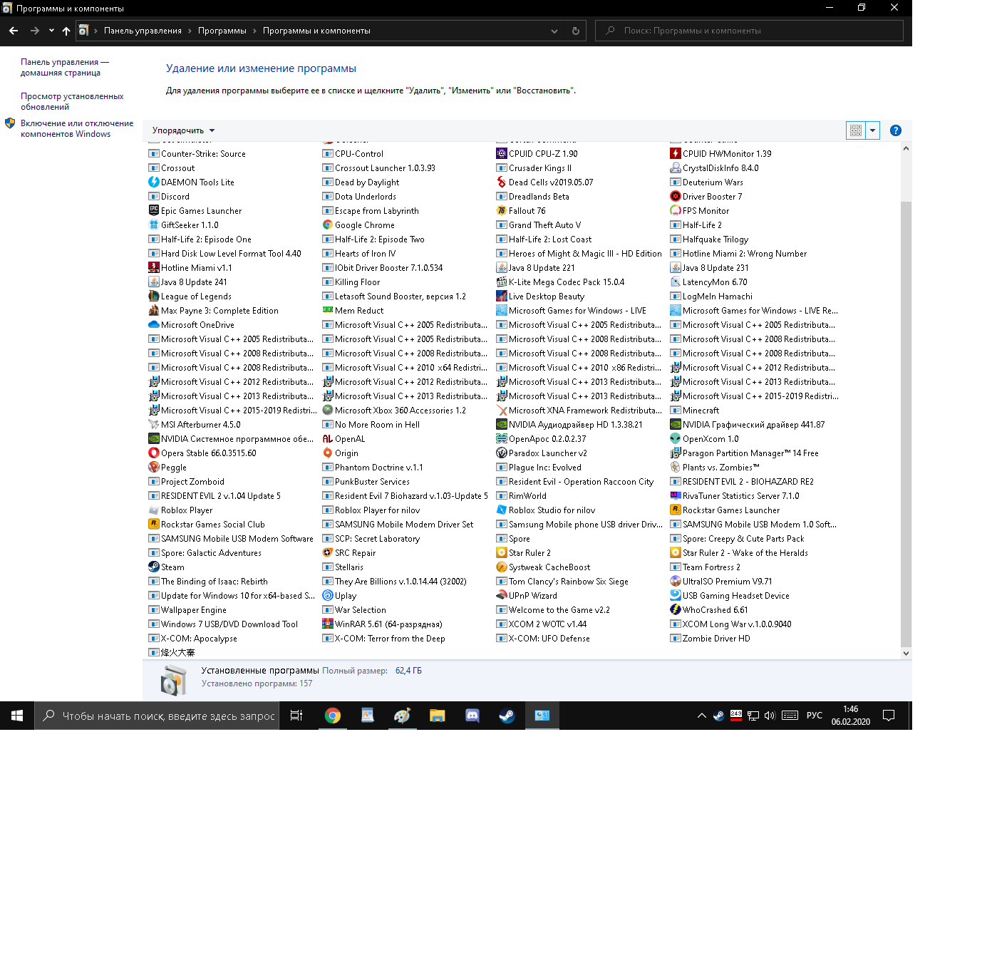Open the volume control in system tray

(x=770, y=716)
